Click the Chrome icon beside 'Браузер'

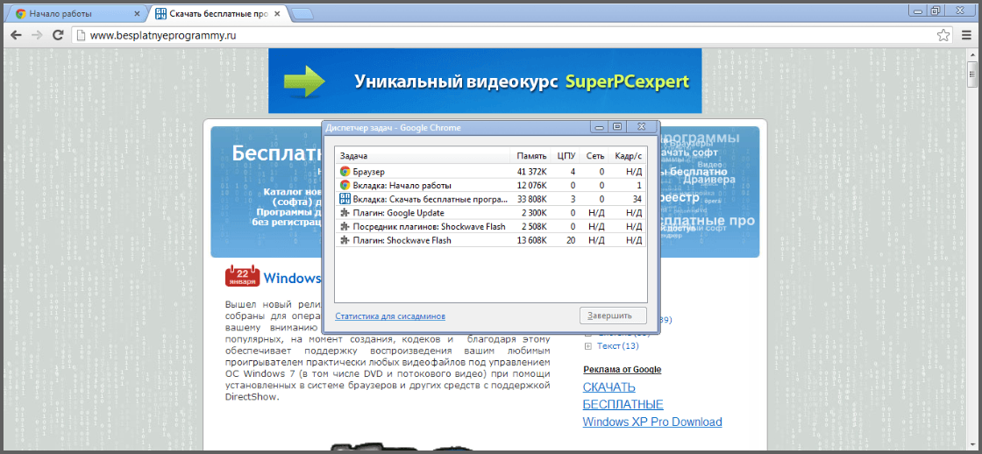point(345,171)
